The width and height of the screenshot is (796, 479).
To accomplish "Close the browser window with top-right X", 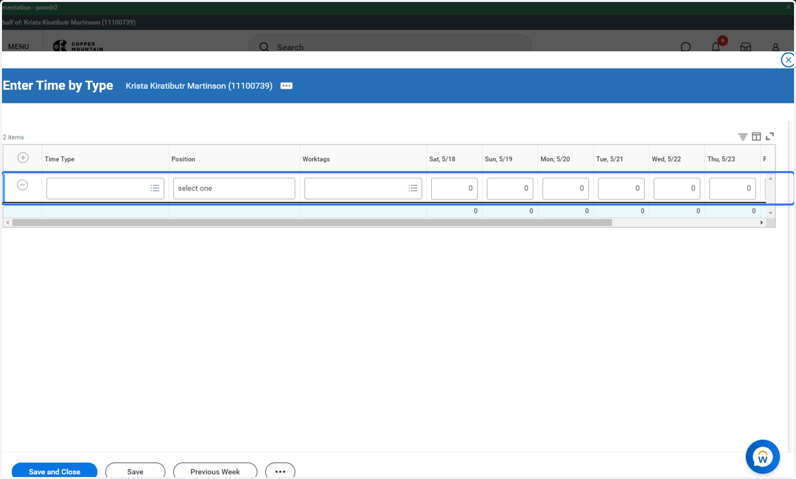I will 789,7.
